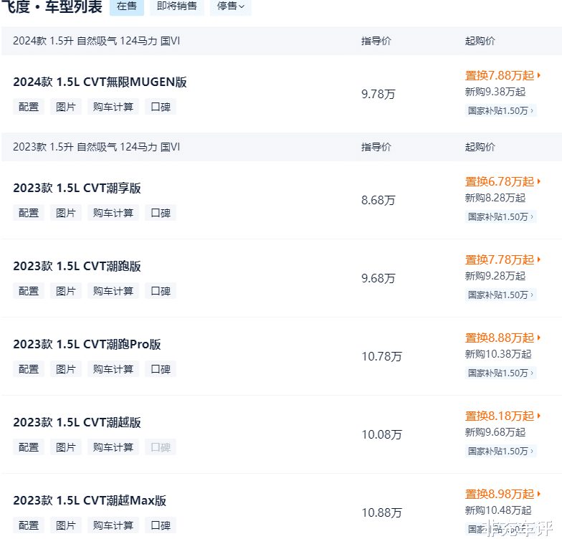
Task: Expand 置换8.18万起 price arrow
Action: pyautogui.click(x=539, y=416)
